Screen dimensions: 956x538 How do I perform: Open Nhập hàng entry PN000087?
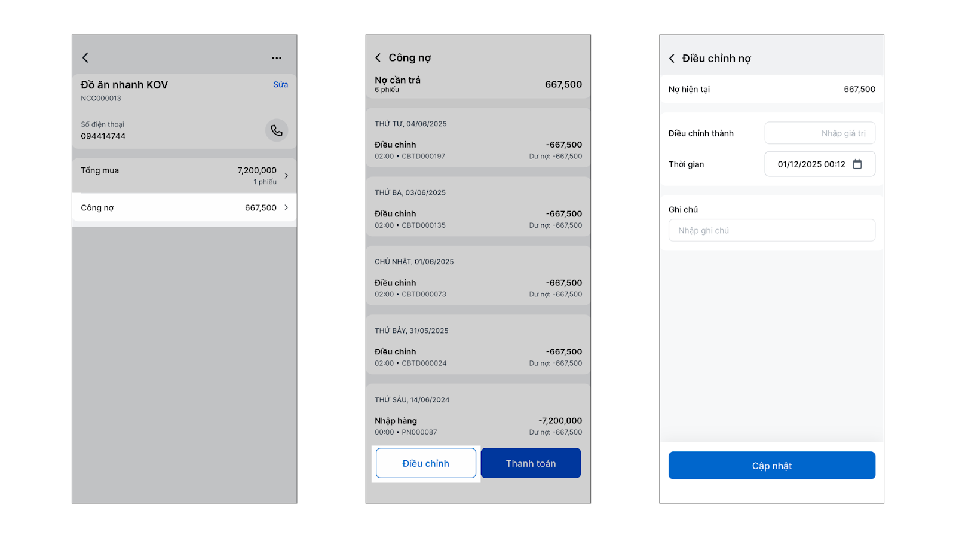pos(478,426)
